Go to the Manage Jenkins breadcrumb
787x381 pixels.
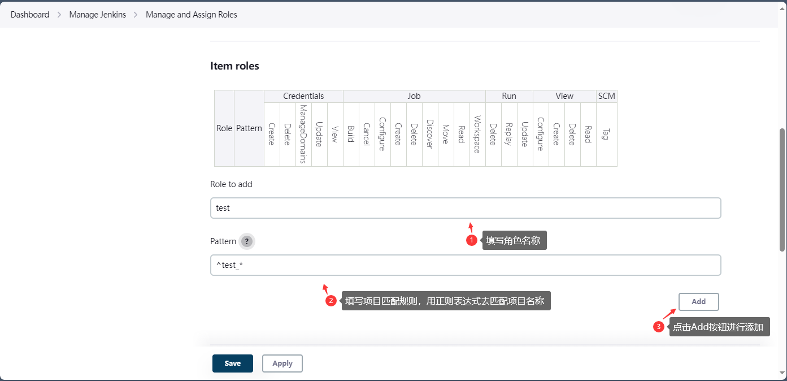tap(97, 15)
